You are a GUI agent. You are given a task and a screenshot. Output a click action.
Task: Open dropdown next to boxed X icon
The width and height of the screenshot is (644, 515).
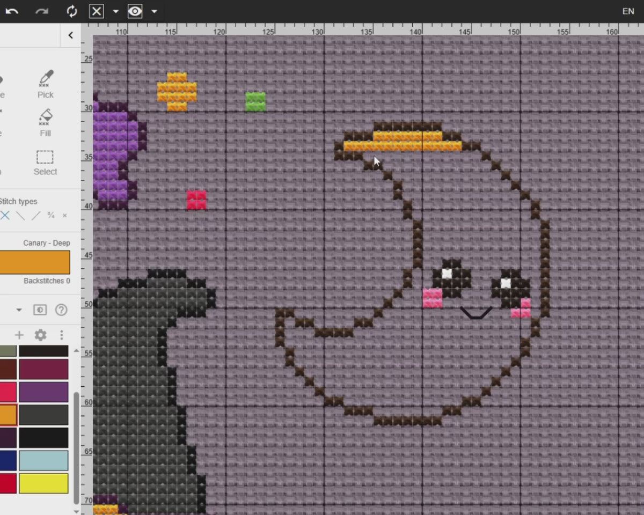[116, 11]
